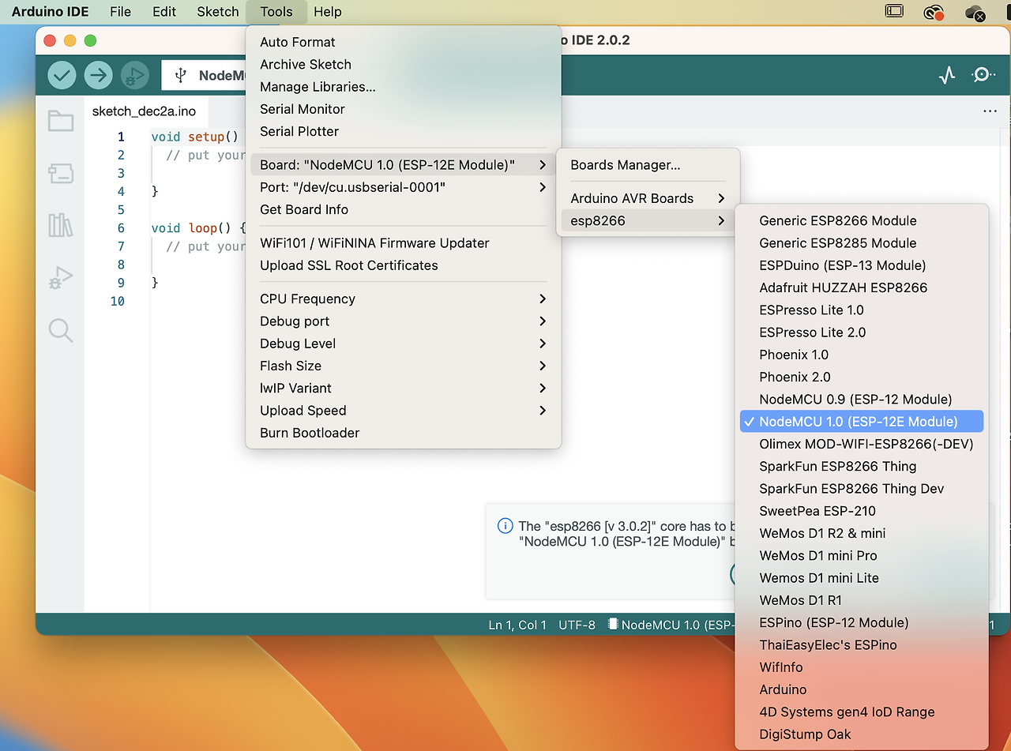1011x751 pixels.
Task: Open the Boards Manager sidebar icon
Action: tap(61, 173)
